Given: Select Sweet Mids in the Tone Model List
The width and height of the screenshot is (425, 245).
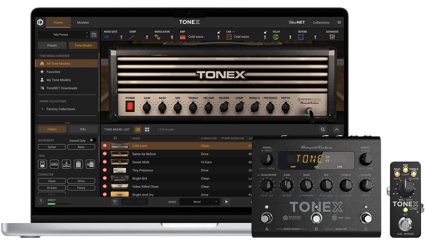Looking at the screenshot, I should [x=141, y=162].
